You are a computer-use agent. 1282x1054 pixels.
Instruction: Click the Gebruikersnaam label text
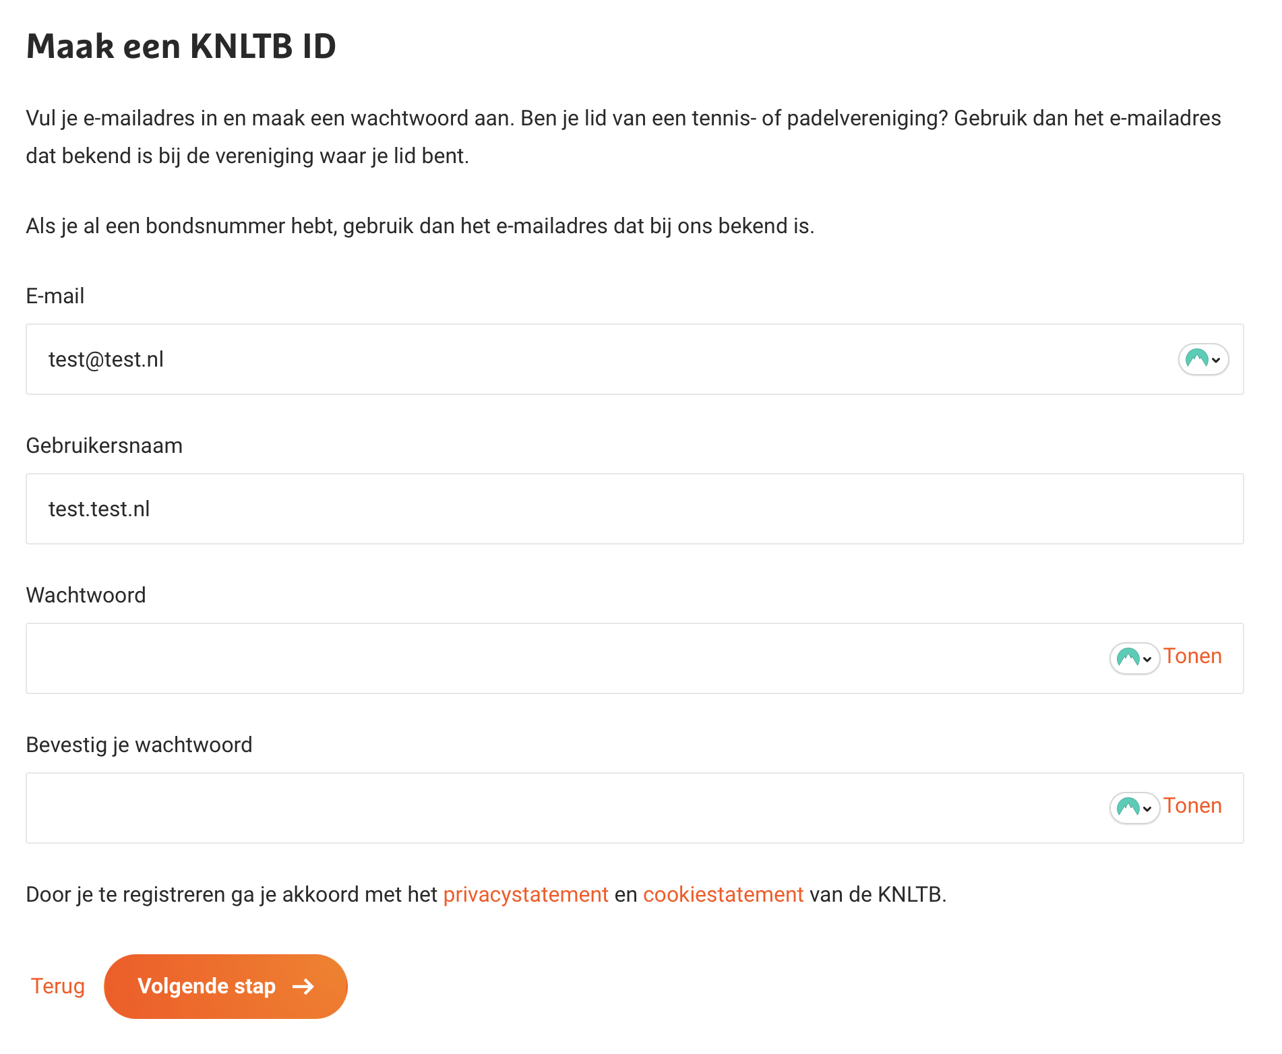104,445
